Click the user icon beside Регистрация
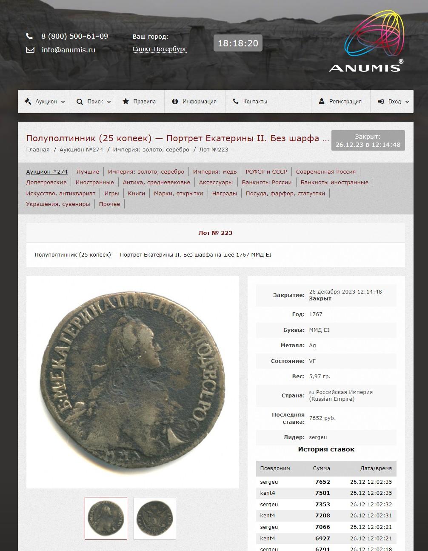 (x=322, y=101)
